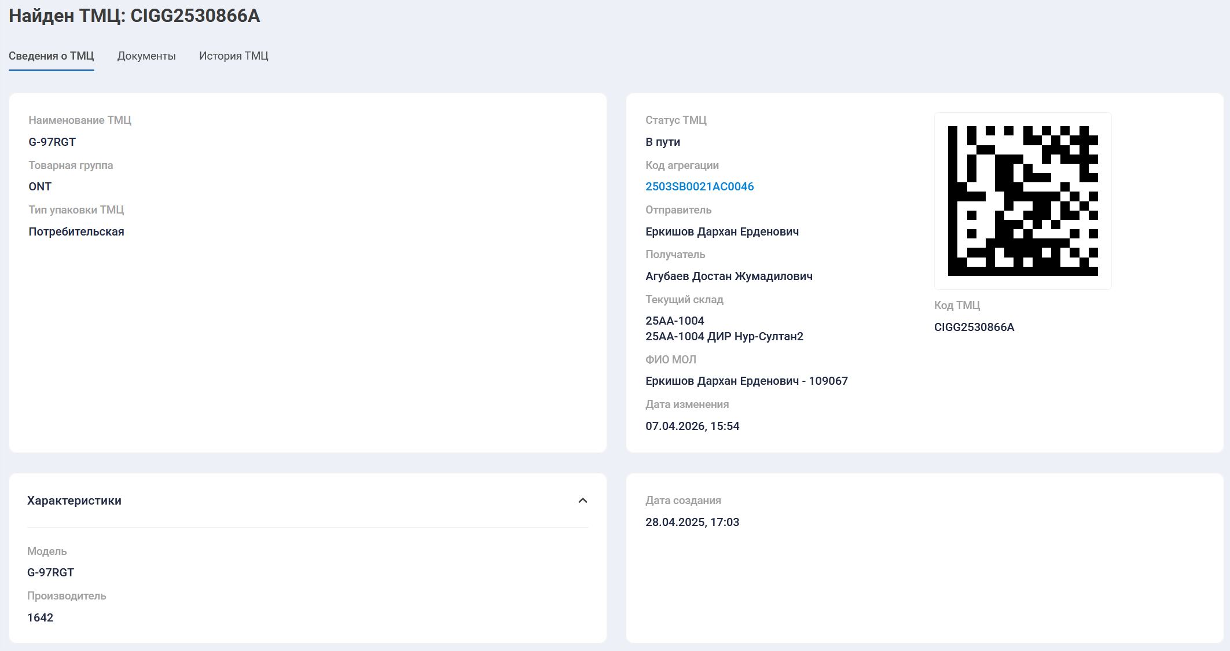Click creation date 28.04.2025, 17:03

tap(692, 522)
